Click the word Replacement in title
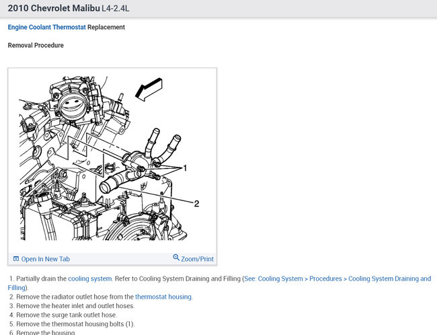This screenshot has height=335, width=437. (x=106, y=28)
